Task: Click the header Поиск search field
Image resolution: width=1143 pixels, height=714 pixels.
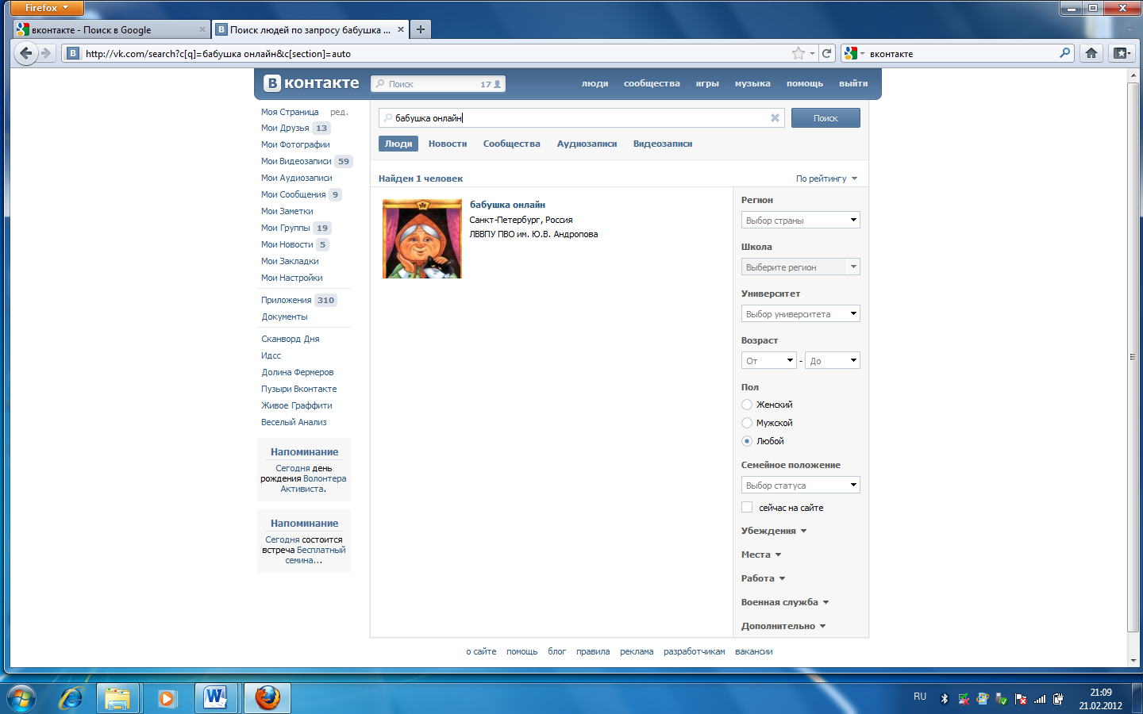Action: click(x=438, y=84)
